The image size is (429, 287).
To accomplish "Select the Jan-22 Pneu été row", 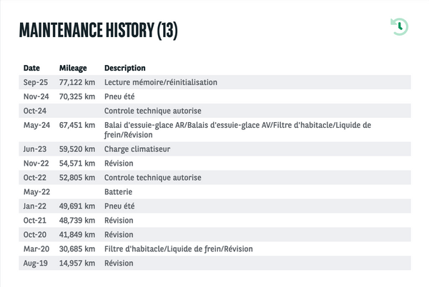I will pos(214,206).
